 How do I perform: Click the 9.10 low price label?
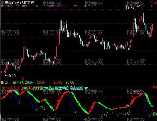coord(12,76)
